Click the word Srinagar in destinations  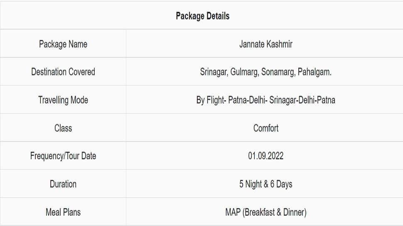214,72
